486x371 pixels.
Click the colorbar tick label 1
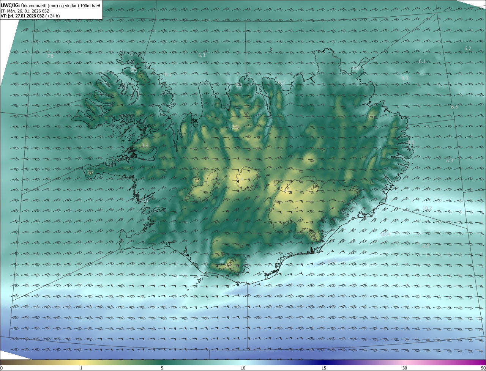81,368
